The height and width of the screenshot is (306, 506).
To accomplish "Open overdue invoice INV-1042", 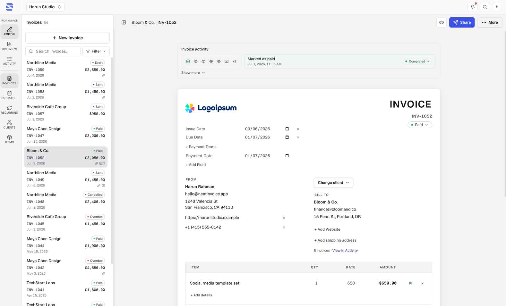I will click(66, 267).
